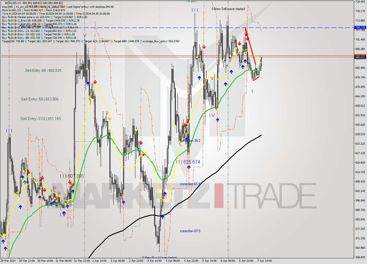The height and width of the screenshot is (264, 367).
Task: Click the BCHUSD,H1 symbol title
Action: pyautogui.click(x=13, y=3)
